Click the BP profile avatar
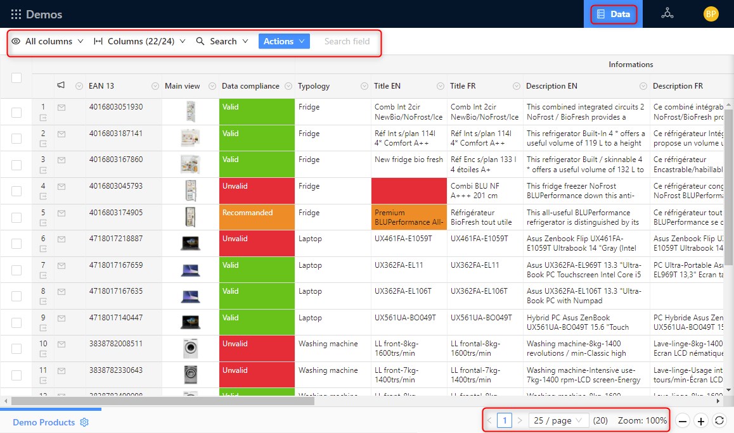Image resolution: width=734 pixels, height=433 pixels. click(x=711, y=13)
